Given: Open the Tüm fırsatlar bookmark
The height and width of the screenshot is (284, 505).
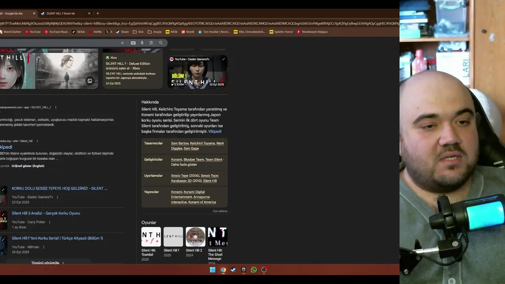Looking at the screenshot, I should tap(214, 32).
